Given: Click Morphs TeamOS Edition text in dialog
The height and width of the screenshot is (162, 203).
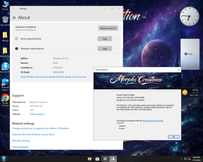Looking at the screenshot, I should pos(125,95).
